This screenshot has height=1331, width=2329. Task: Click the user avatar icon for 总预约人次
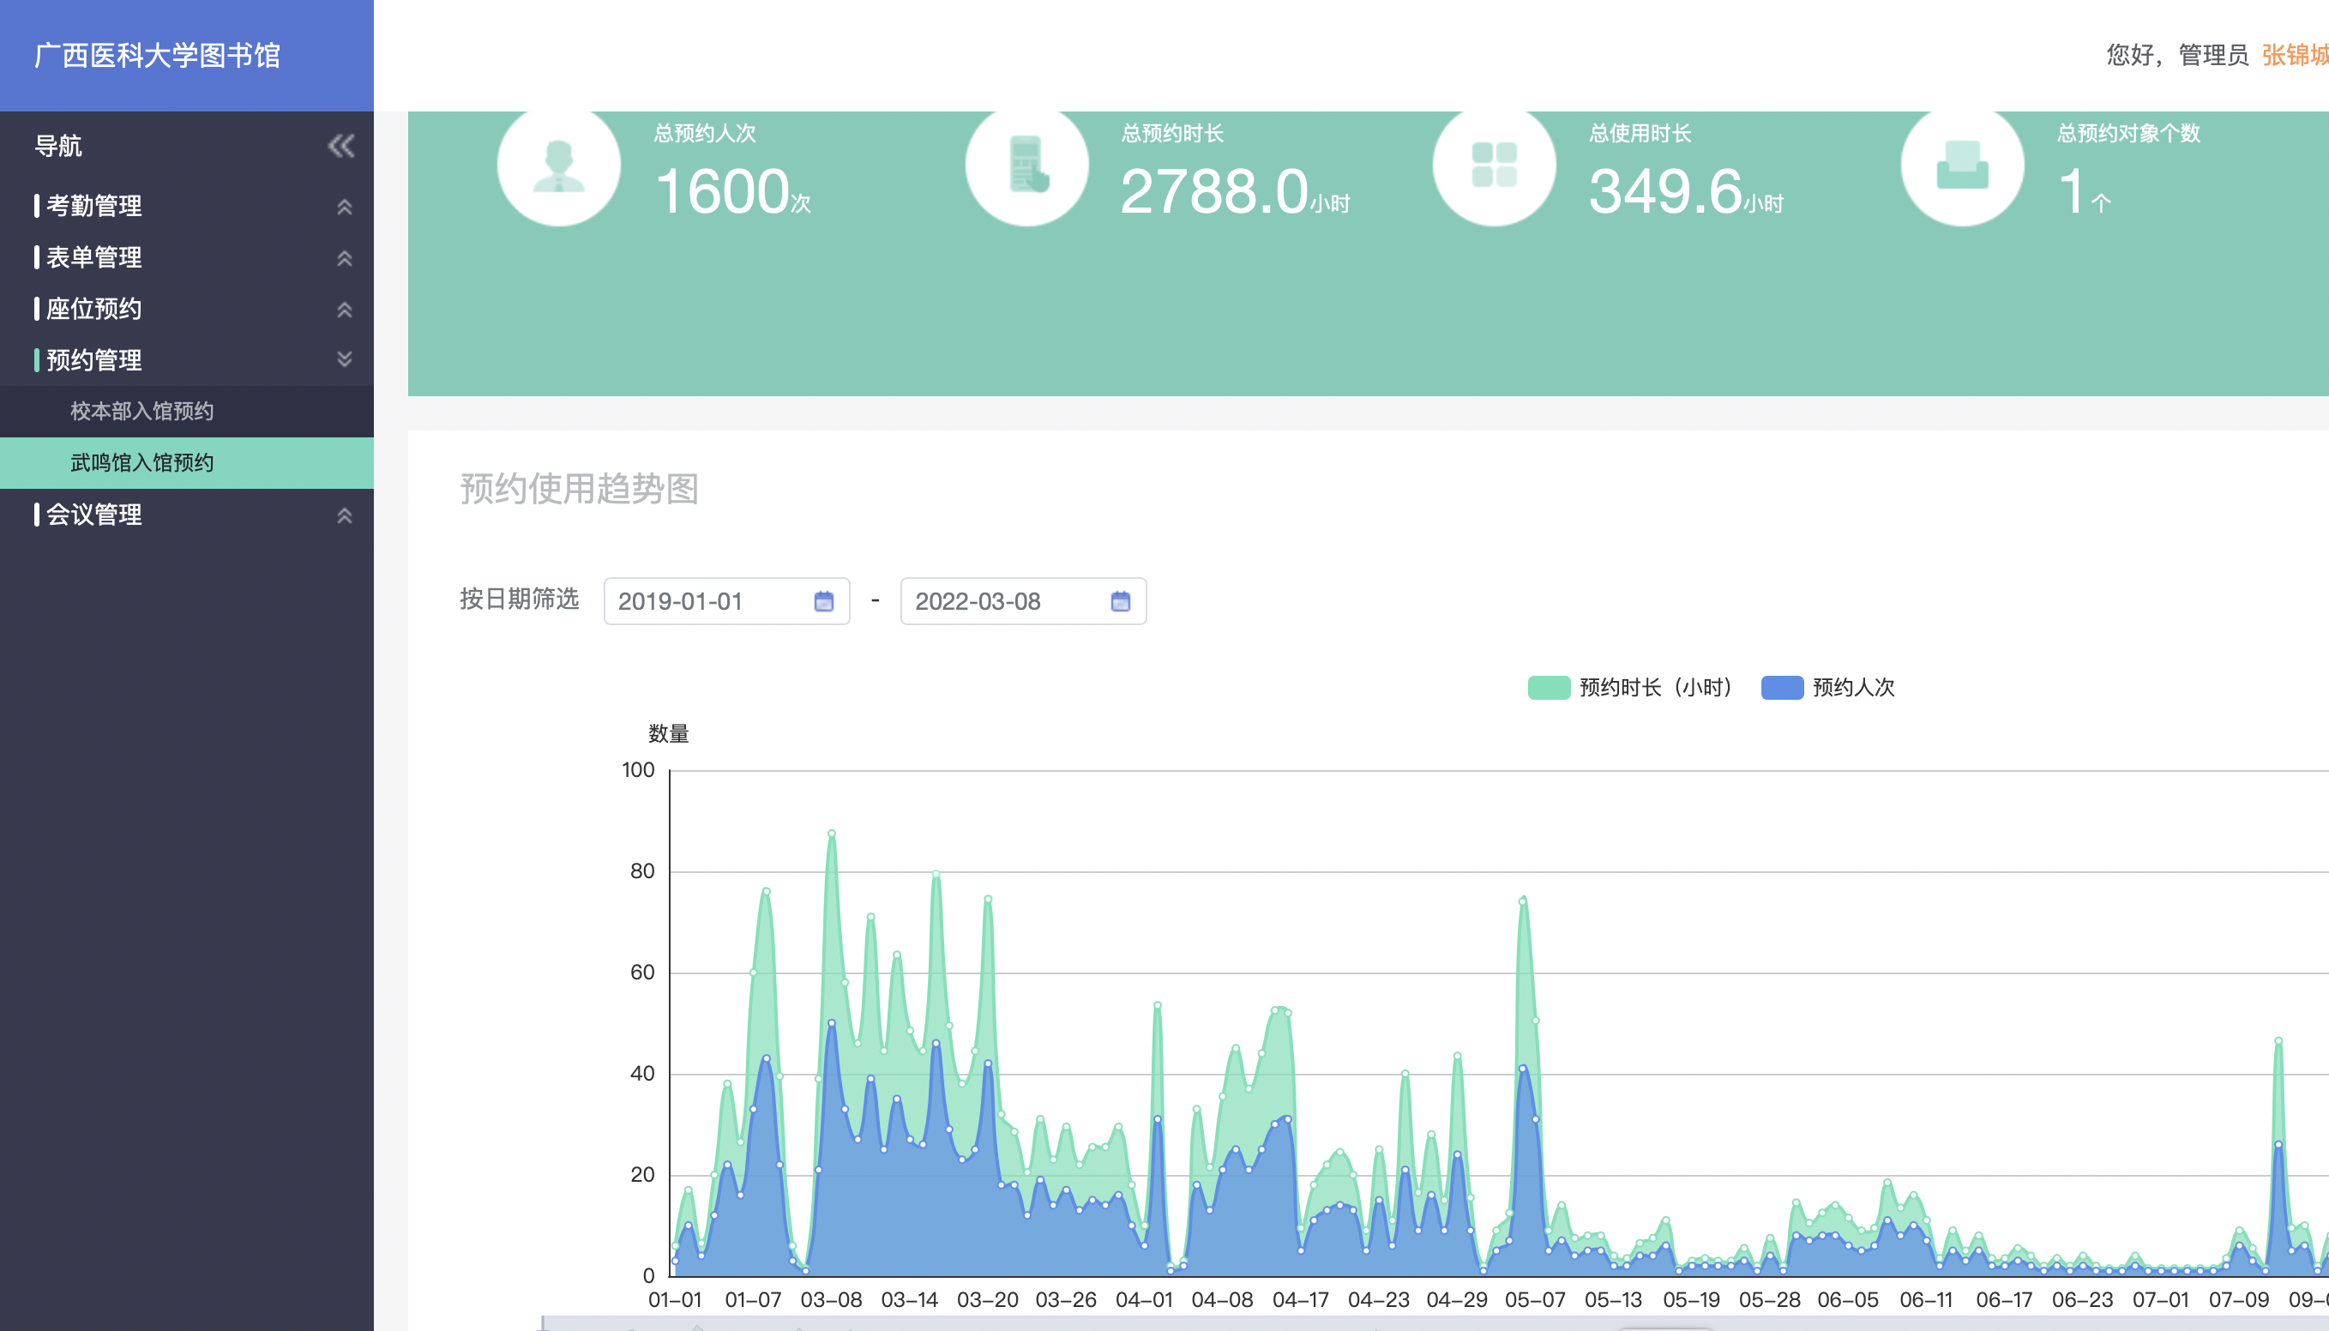pos(558,166)
